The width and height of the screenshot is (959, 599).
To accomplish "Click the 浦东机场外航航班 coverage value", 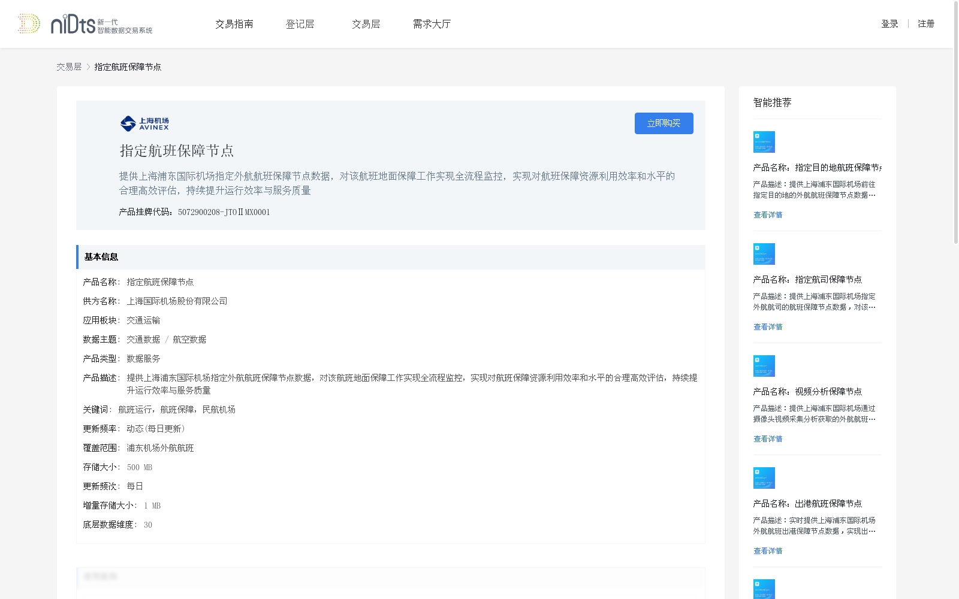I will (x=160, y=448).
